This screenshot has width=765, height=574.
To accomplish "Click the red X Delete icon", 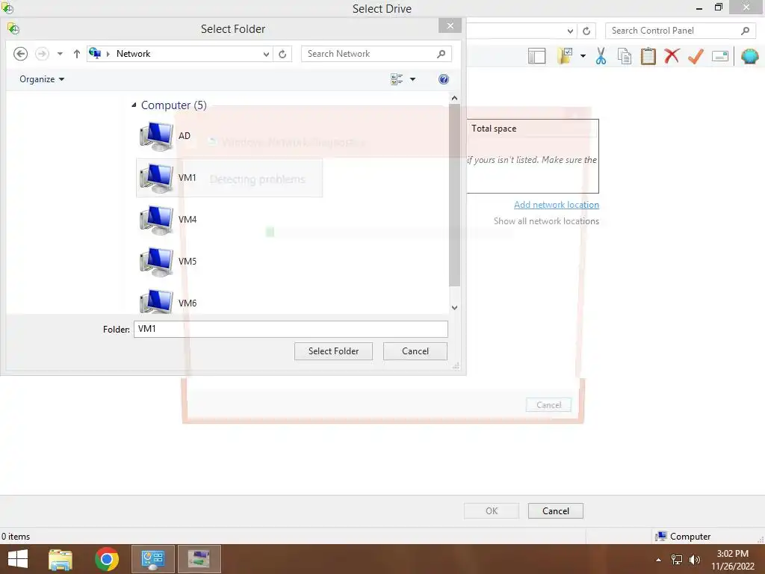I will pyautogui.click(x=672, y=56).
